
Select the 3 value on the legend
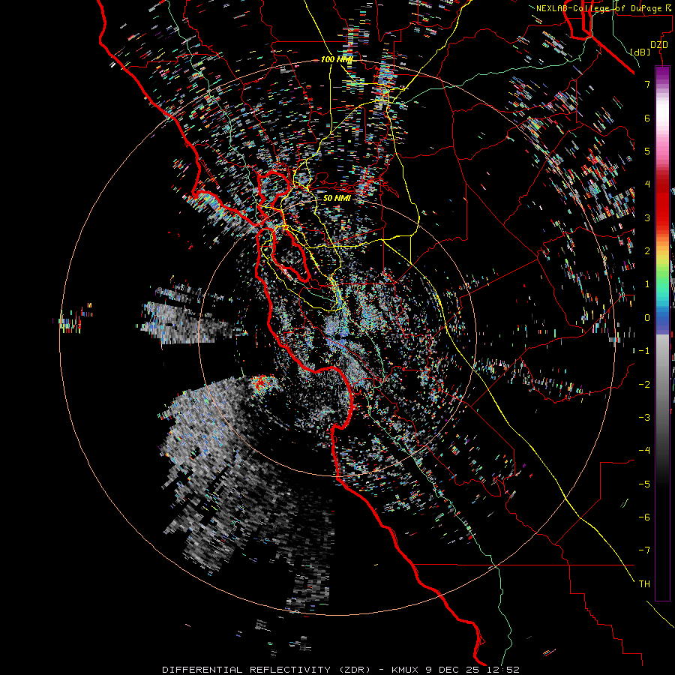tap(647, 217)
